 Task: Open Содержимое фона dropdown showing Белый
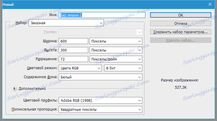click(101, 77)
